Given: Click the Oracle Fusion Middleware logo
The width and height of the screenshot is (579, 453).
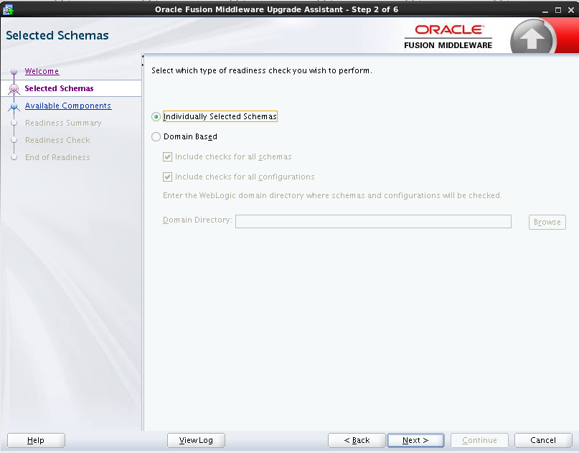Looking at the screenshot, I should pyautogui.click(x=448, y=37).
